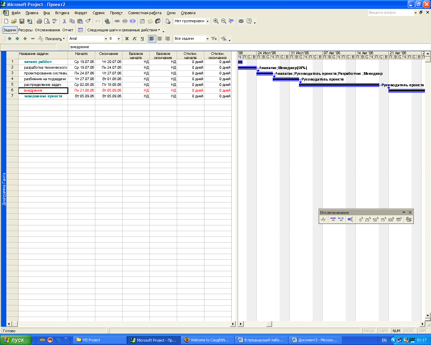This screenshot has height=345, width=431.
Task: Open the Правка menu
Action: pos(32,13)
